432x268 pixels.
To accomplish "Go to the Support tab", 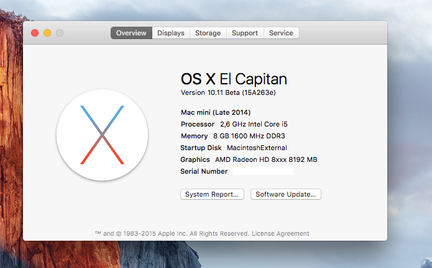I will click(245, 33).
